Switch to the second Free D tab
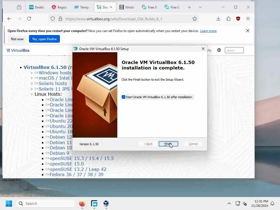 173,7
